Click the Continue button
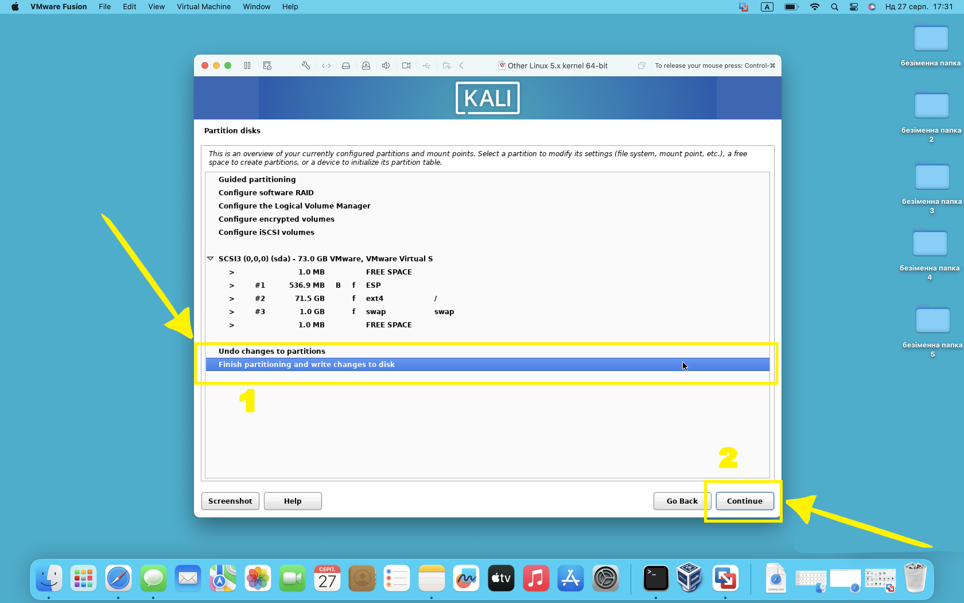Viewport: 964px width, 603px height. tap(745, 501)
